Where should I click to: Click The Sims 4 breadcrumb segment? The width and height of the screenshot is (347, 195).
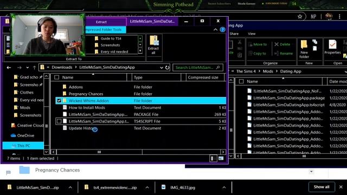click(x=246, y=71)
